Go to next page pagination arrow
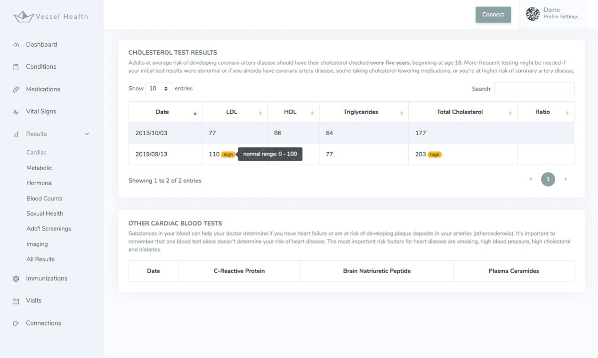The height and width of the screenshot is (358, 598). pos(566,179)
